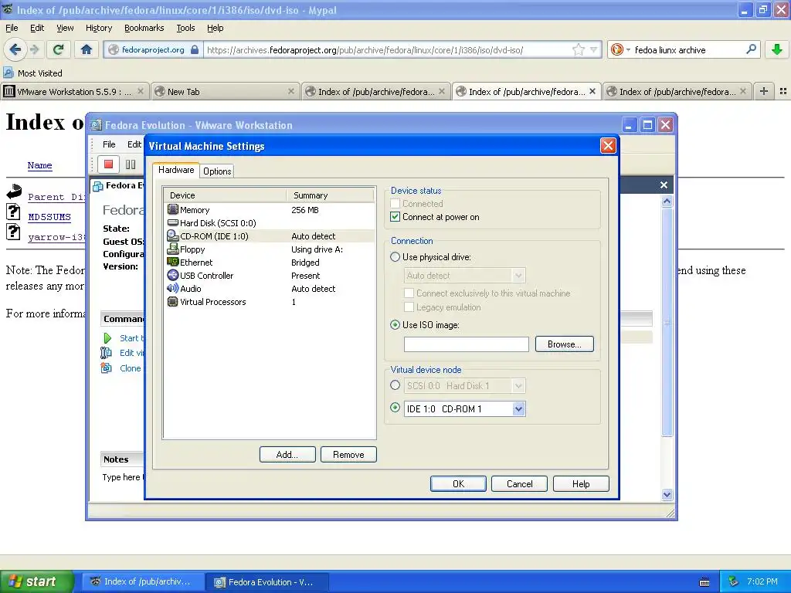Click the Add... button
The width and height of the screenshot is (791, 593).
(x=287, y=454)
